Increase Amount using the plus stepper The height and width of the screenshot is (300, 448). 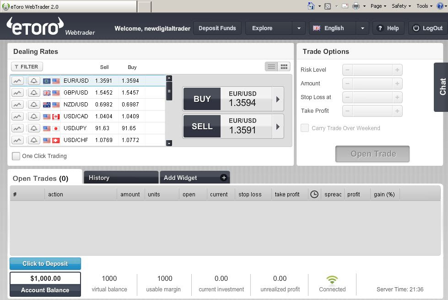(x=396, y=84)
